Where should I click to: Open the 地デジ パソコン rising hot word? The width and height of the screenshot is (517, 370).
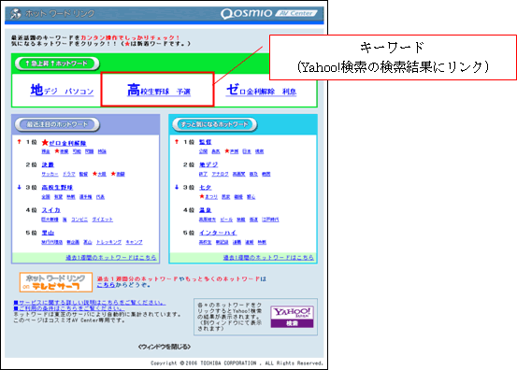[x=62, y=90]
